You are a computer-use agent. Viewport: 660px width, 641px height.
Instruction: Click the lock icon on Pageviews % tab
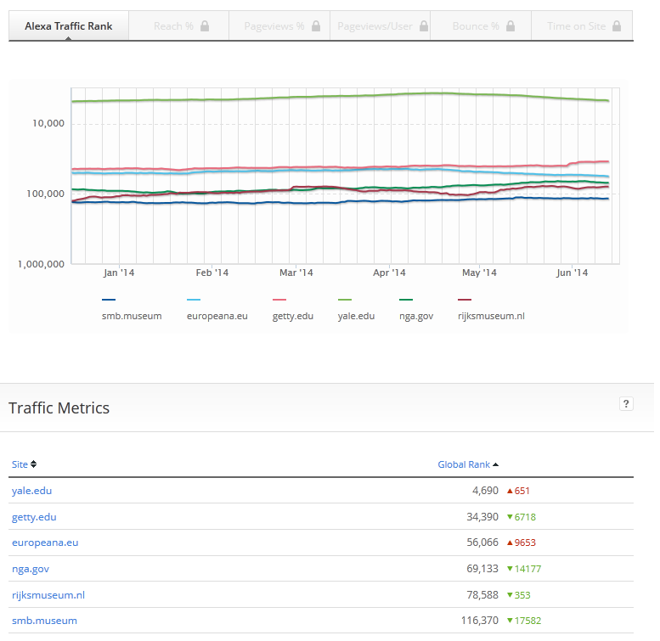(316, 26)
